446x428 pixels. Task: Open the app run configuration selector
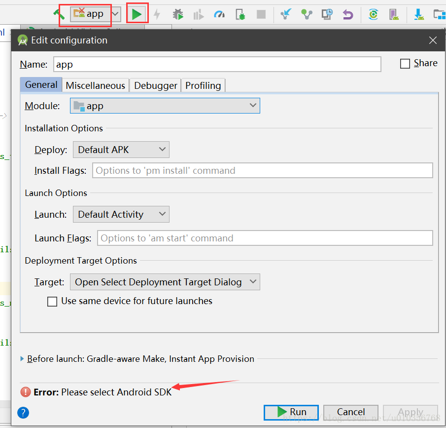coord(96,14)
